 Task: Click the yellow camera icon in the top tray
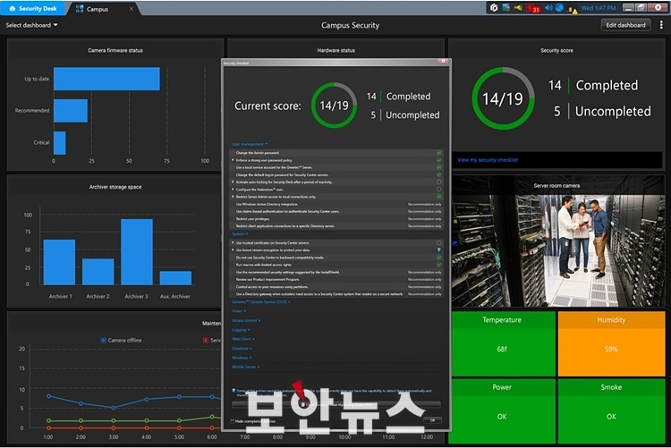518,8
